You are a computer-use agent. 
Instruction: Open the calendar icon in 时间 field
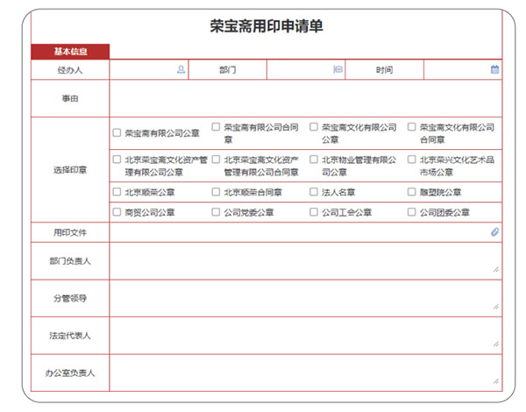coord(494,69)
